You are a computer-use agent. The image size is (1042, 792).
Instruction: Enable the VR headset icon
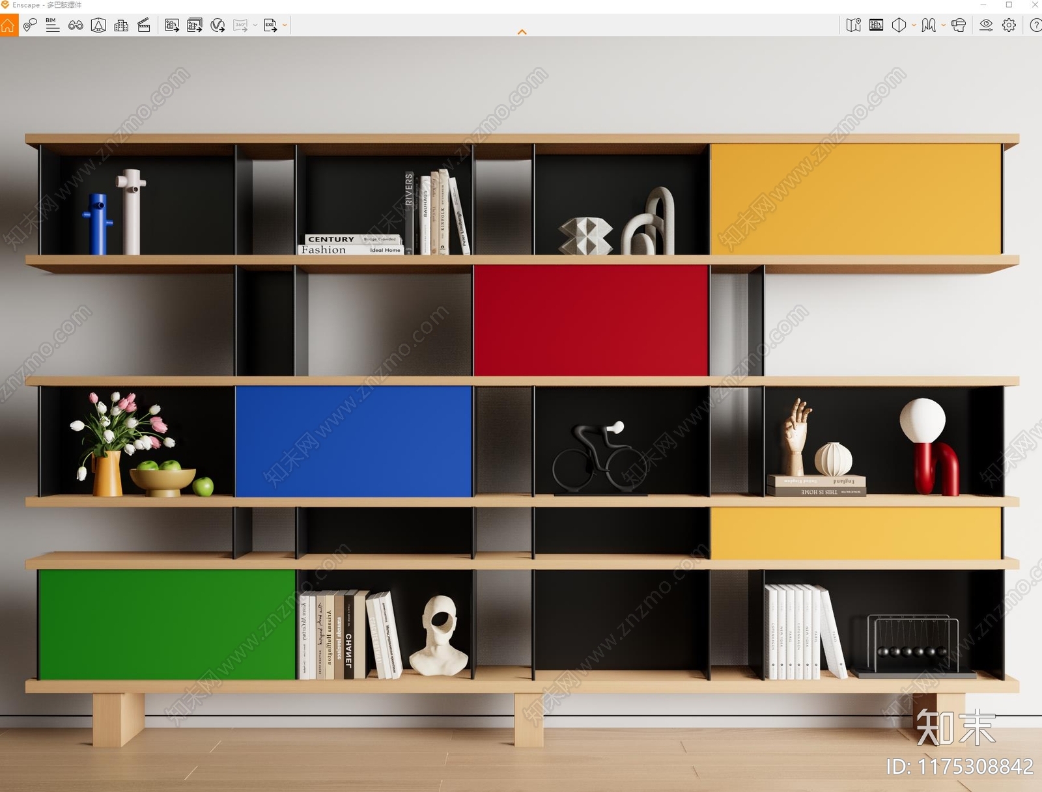coord(959,25)
